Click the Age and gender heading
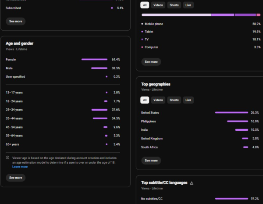This screenshot has height=204, width=263. click(x=19, y=43)
